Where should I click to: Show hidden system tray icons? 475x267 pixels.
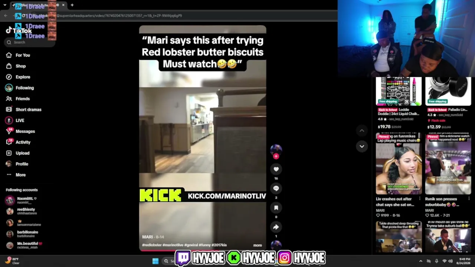[420, 261]
